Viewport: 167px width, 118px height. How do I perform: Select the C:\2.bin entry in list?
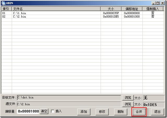[20, 16]
